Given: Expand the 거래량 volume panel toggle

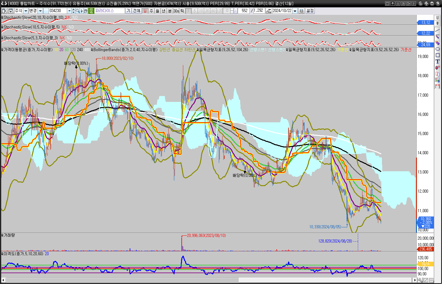Looking at the screenshot, I should [x=2, y=235].
